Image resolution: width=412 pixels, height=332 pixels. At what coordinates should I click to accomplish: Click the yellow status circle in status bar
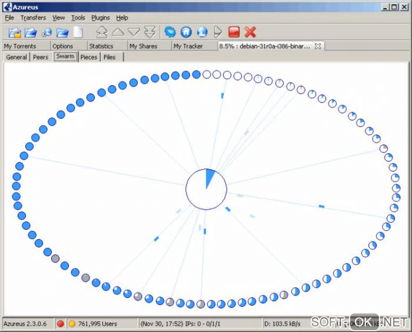tap(72, 324)
